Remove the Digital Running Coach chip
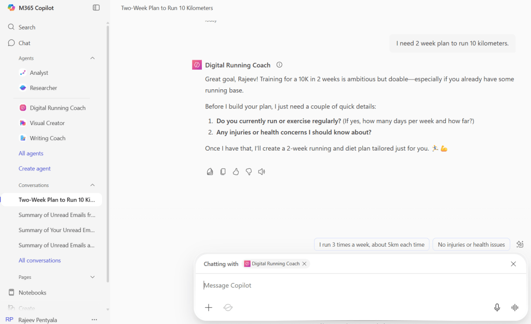531x324 pixels. [x=305, y=264]
